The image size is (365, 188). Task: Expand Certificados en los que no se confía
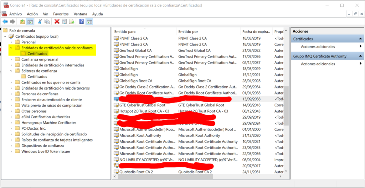coord(11,82)
